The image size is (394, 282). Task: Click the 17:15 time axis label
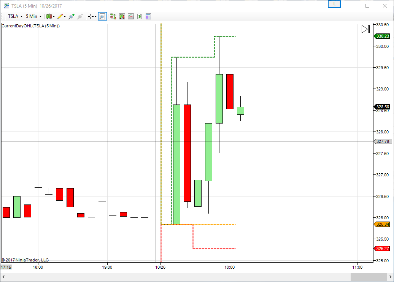[x=6, y=267]
